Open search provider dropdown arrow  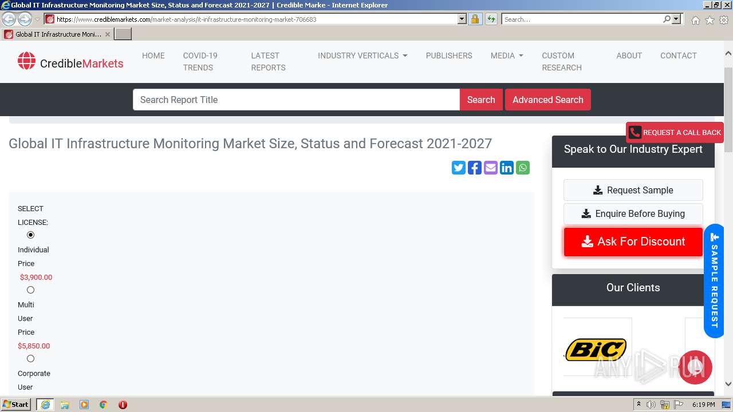(676, 19)
